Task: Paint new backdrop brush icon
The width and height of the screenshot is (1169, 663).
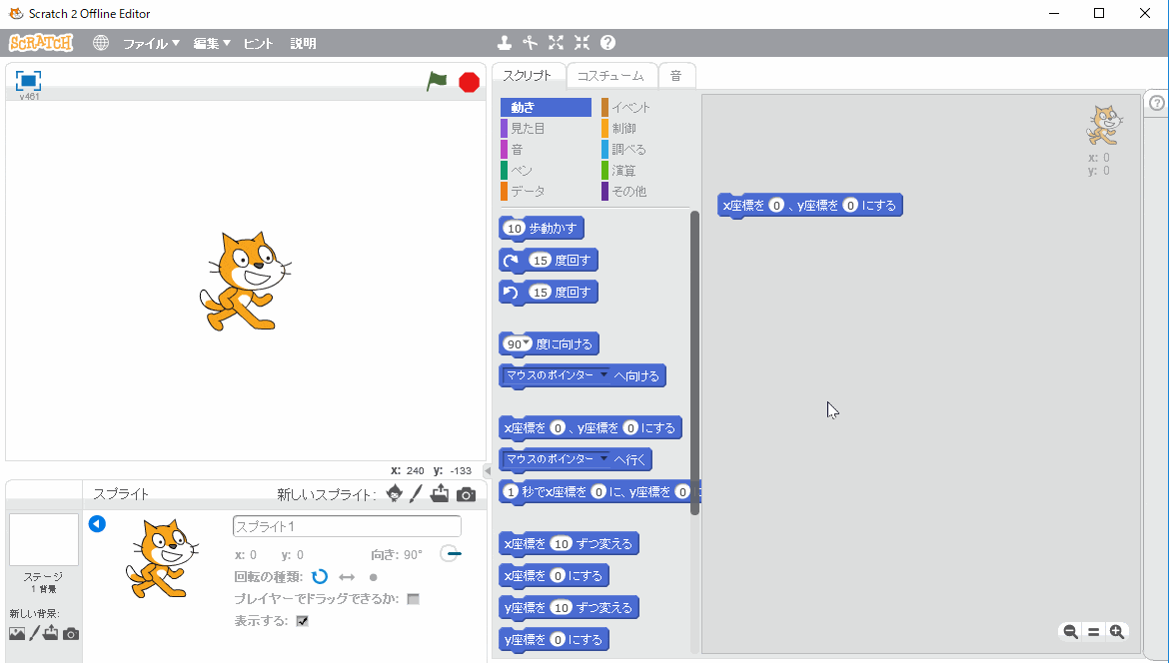Action: 34,633
